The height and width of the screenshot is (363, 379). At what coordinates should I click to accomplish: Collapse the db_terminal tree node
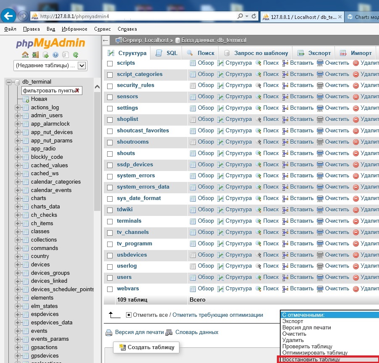coord(8,82)
